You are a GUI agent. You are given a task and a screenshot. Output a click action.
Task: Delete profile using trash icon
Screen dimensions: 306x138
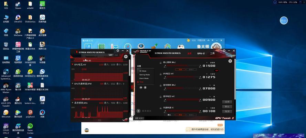pos(145,87)
